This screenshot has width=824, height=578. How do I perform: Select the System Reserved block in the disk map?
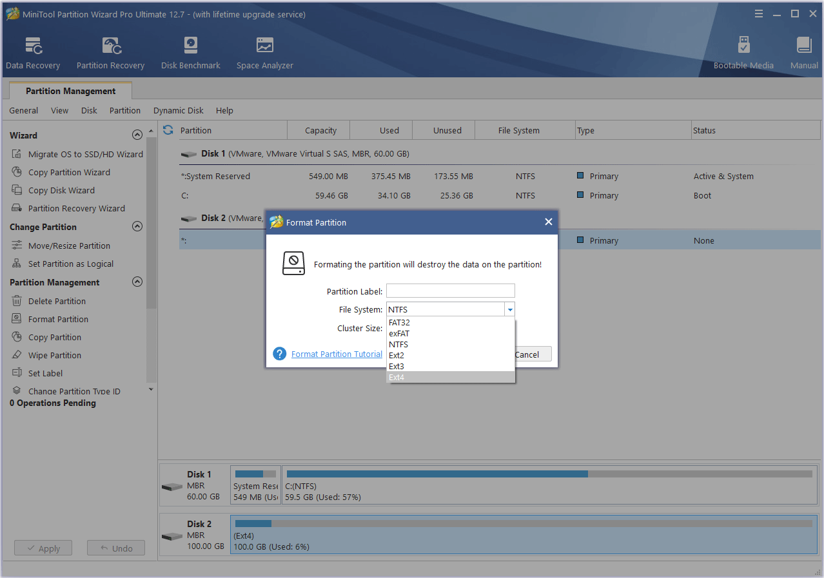tap(255, 486)
